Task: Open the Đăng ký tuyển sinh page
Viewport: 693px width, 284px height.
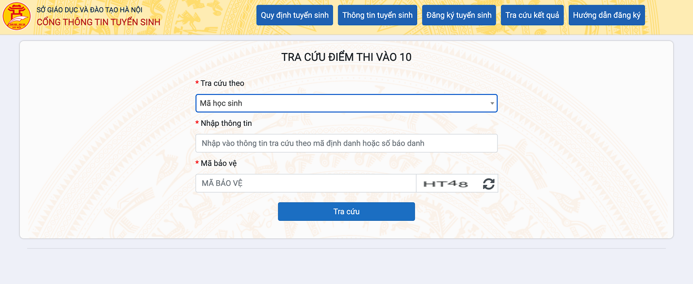Action: pyautogui.click(x=459, y=15)
